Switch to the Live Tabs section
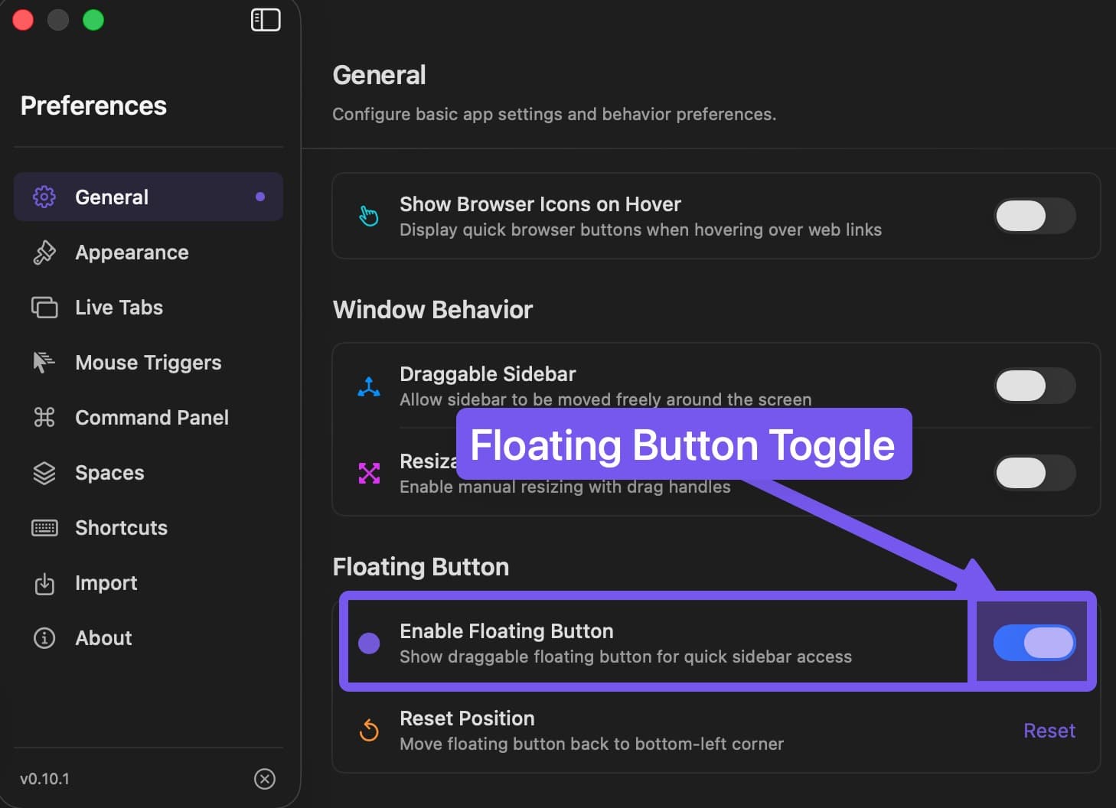Screen dimensions: 1116x808 [119, 307]
